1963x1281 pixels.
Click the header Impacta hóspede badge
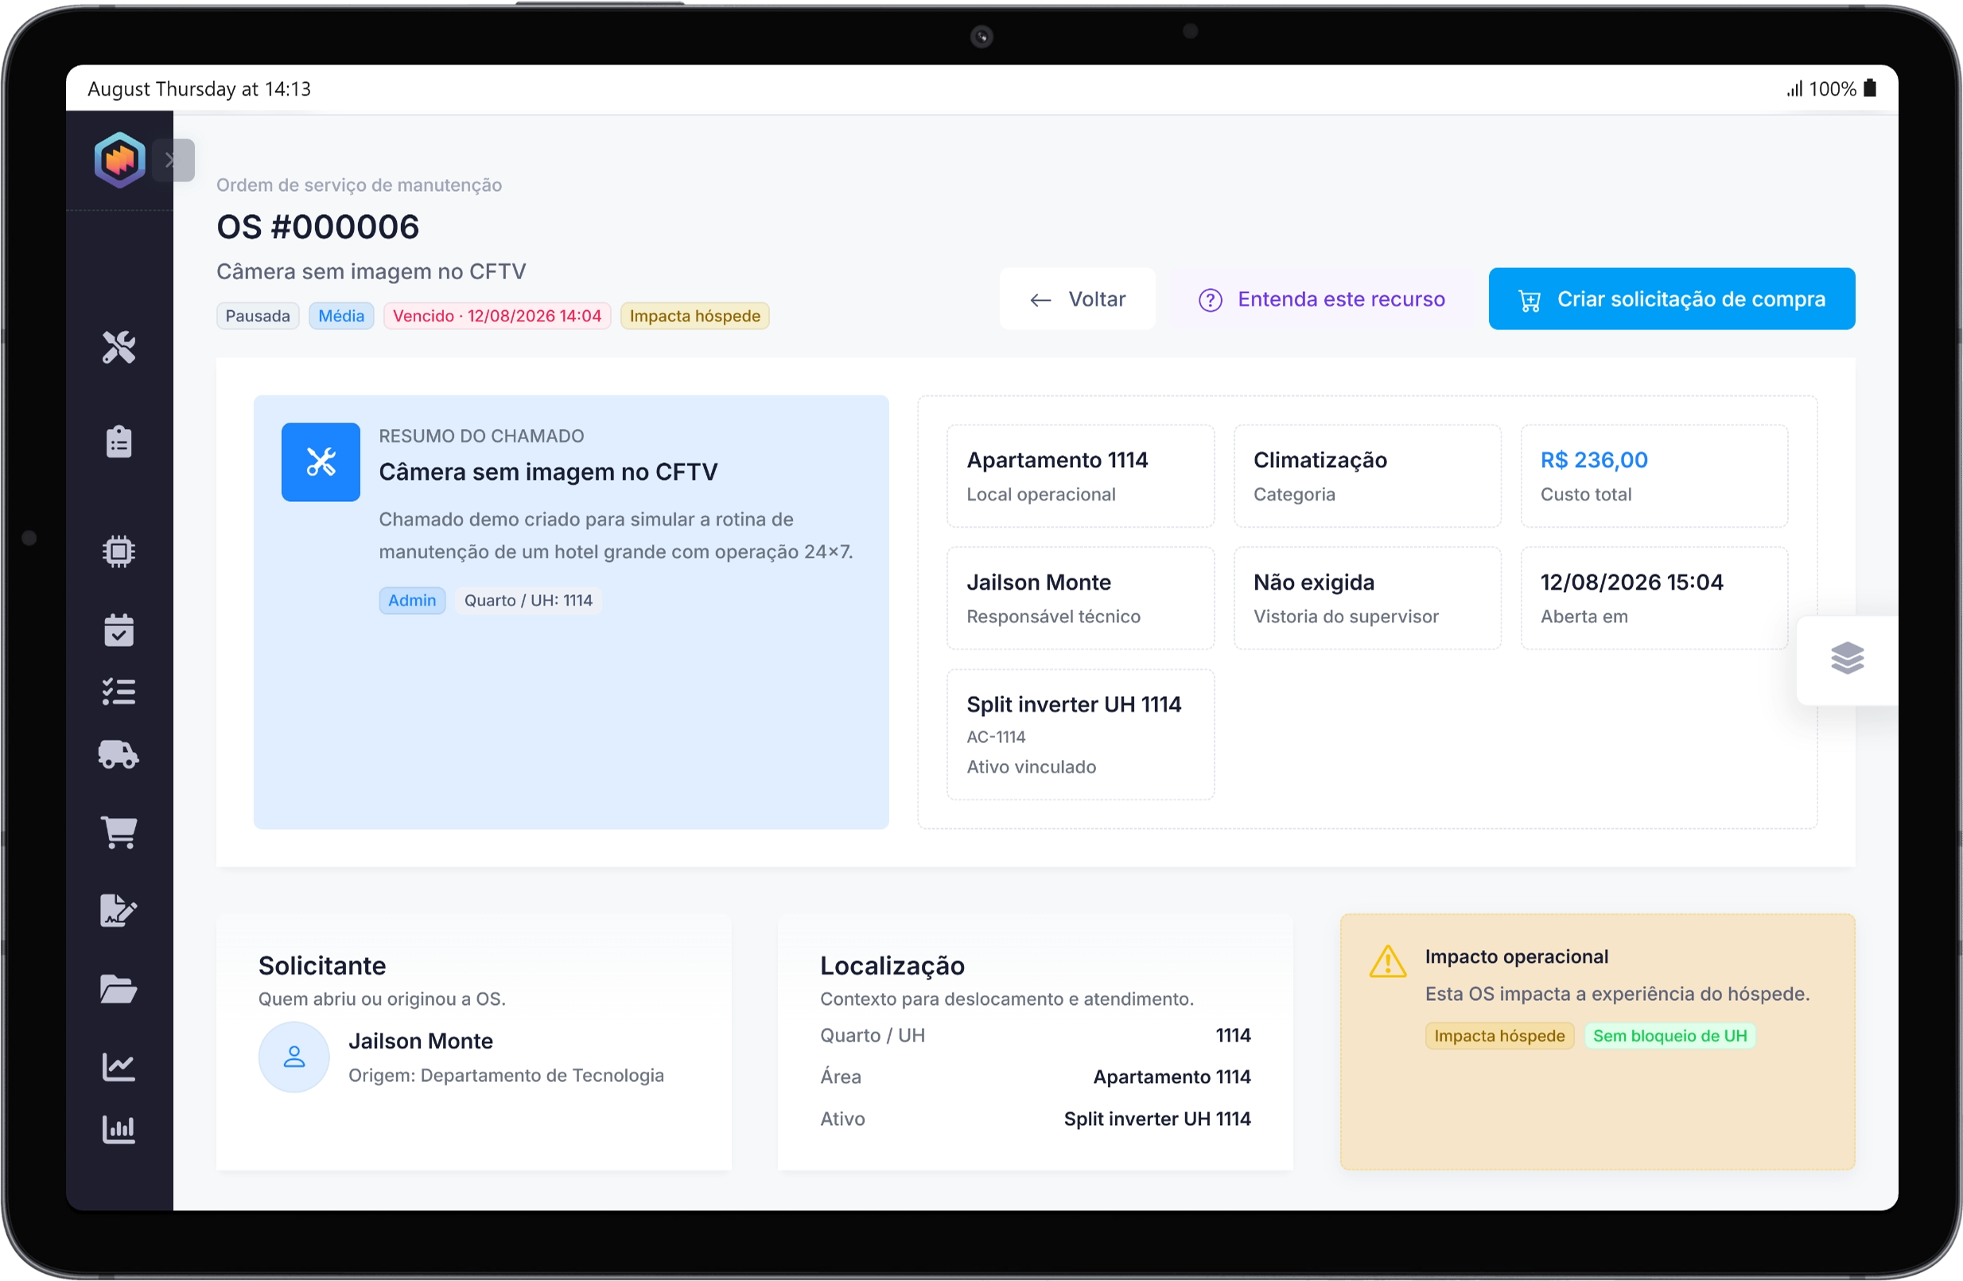(694, 316)
